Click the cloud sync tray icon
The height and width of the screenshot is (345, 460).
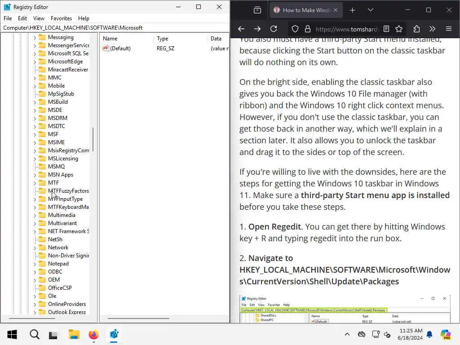click(362, 334)
